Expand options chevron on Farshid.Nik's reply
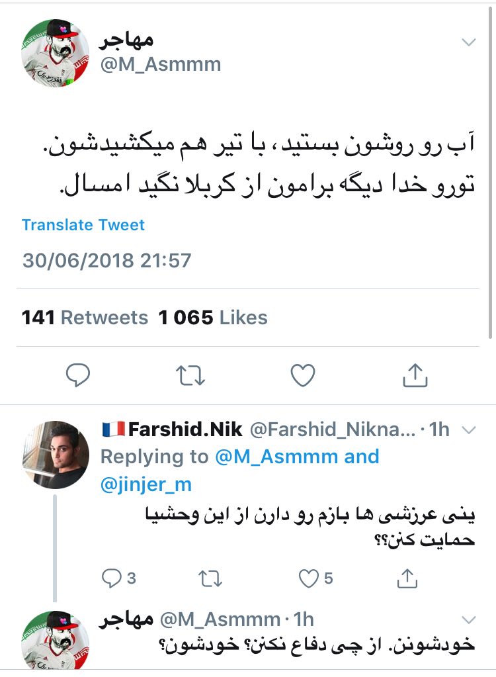Screen dimensions: 496x677 468,430
